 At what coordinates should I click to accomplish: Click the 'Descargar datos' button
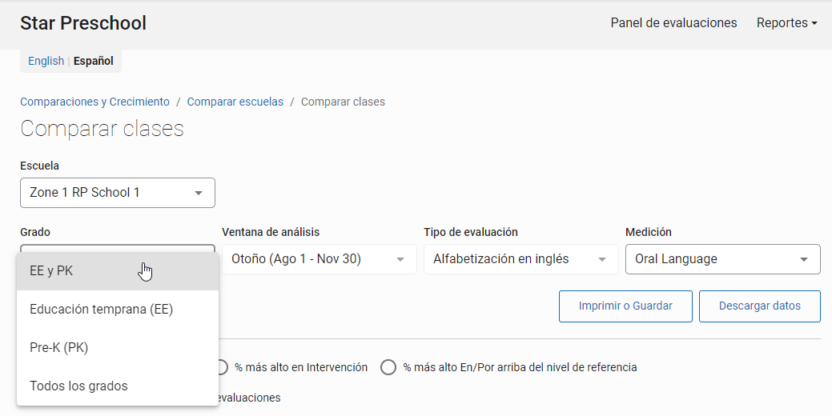pyautogui.click(x=760, y=306)
